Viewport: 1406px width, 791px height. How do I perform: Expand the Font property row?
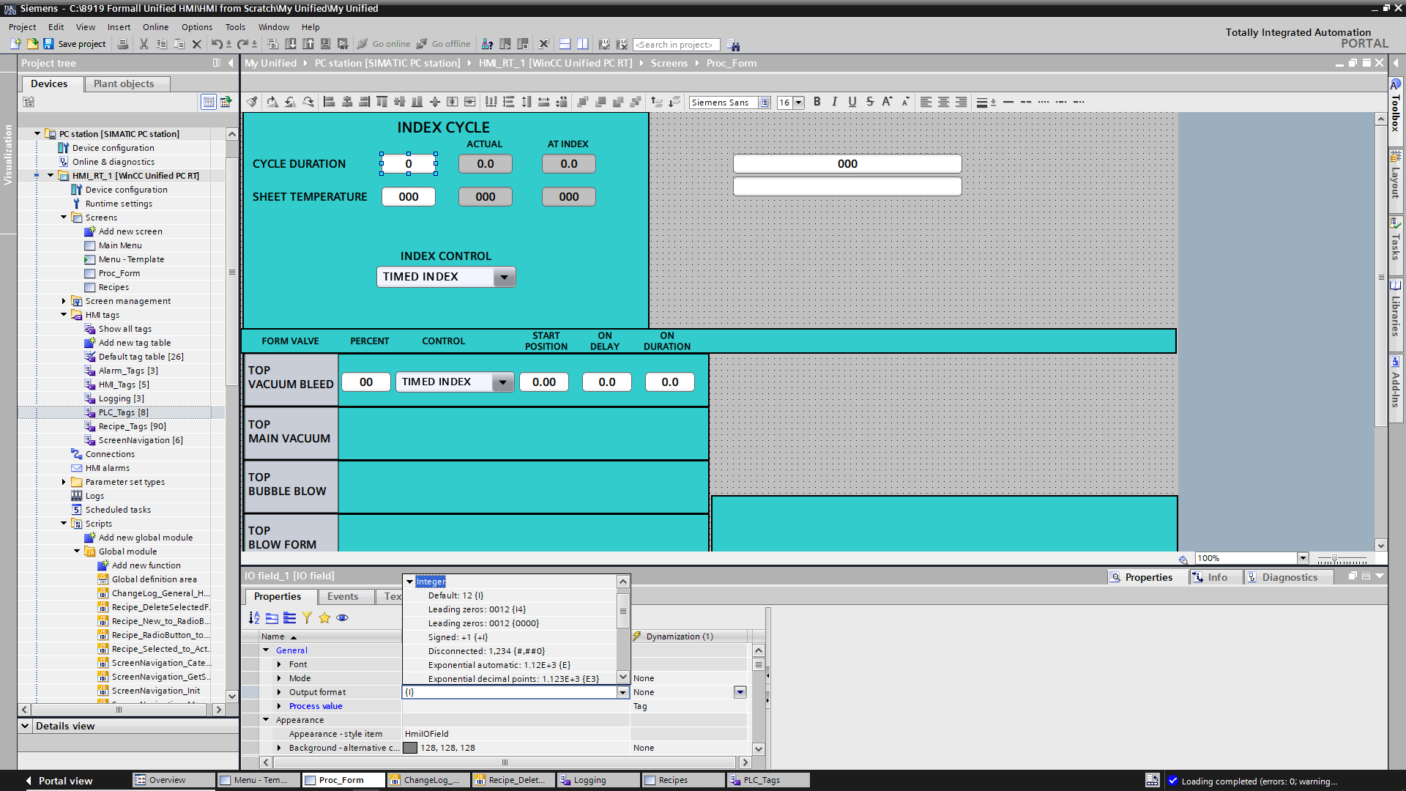pos(279,664)
